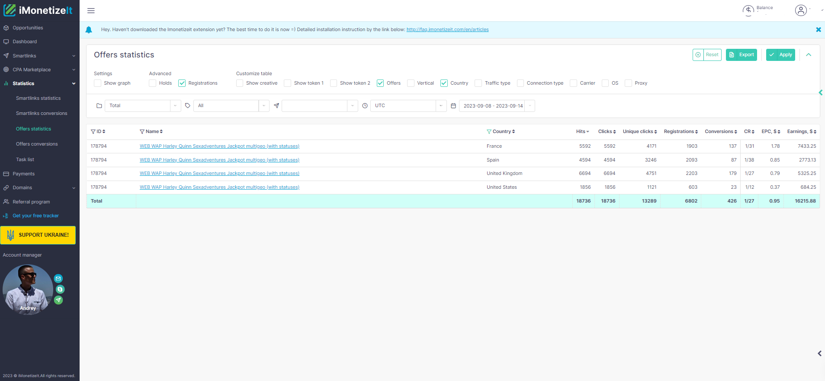The width and height of the screenshot is (825, 381).
Task: Email the account manager via mail icon
Action: click(58, 279)
